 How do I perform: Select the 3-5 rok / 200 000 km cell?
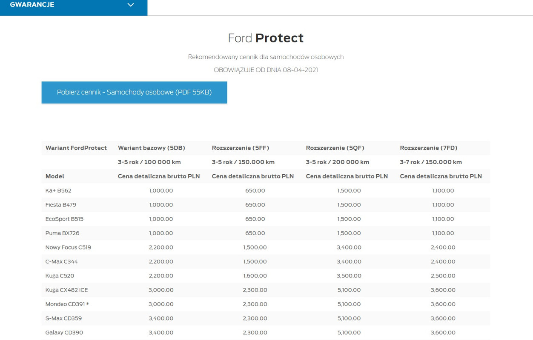click(x=338, y=162)
